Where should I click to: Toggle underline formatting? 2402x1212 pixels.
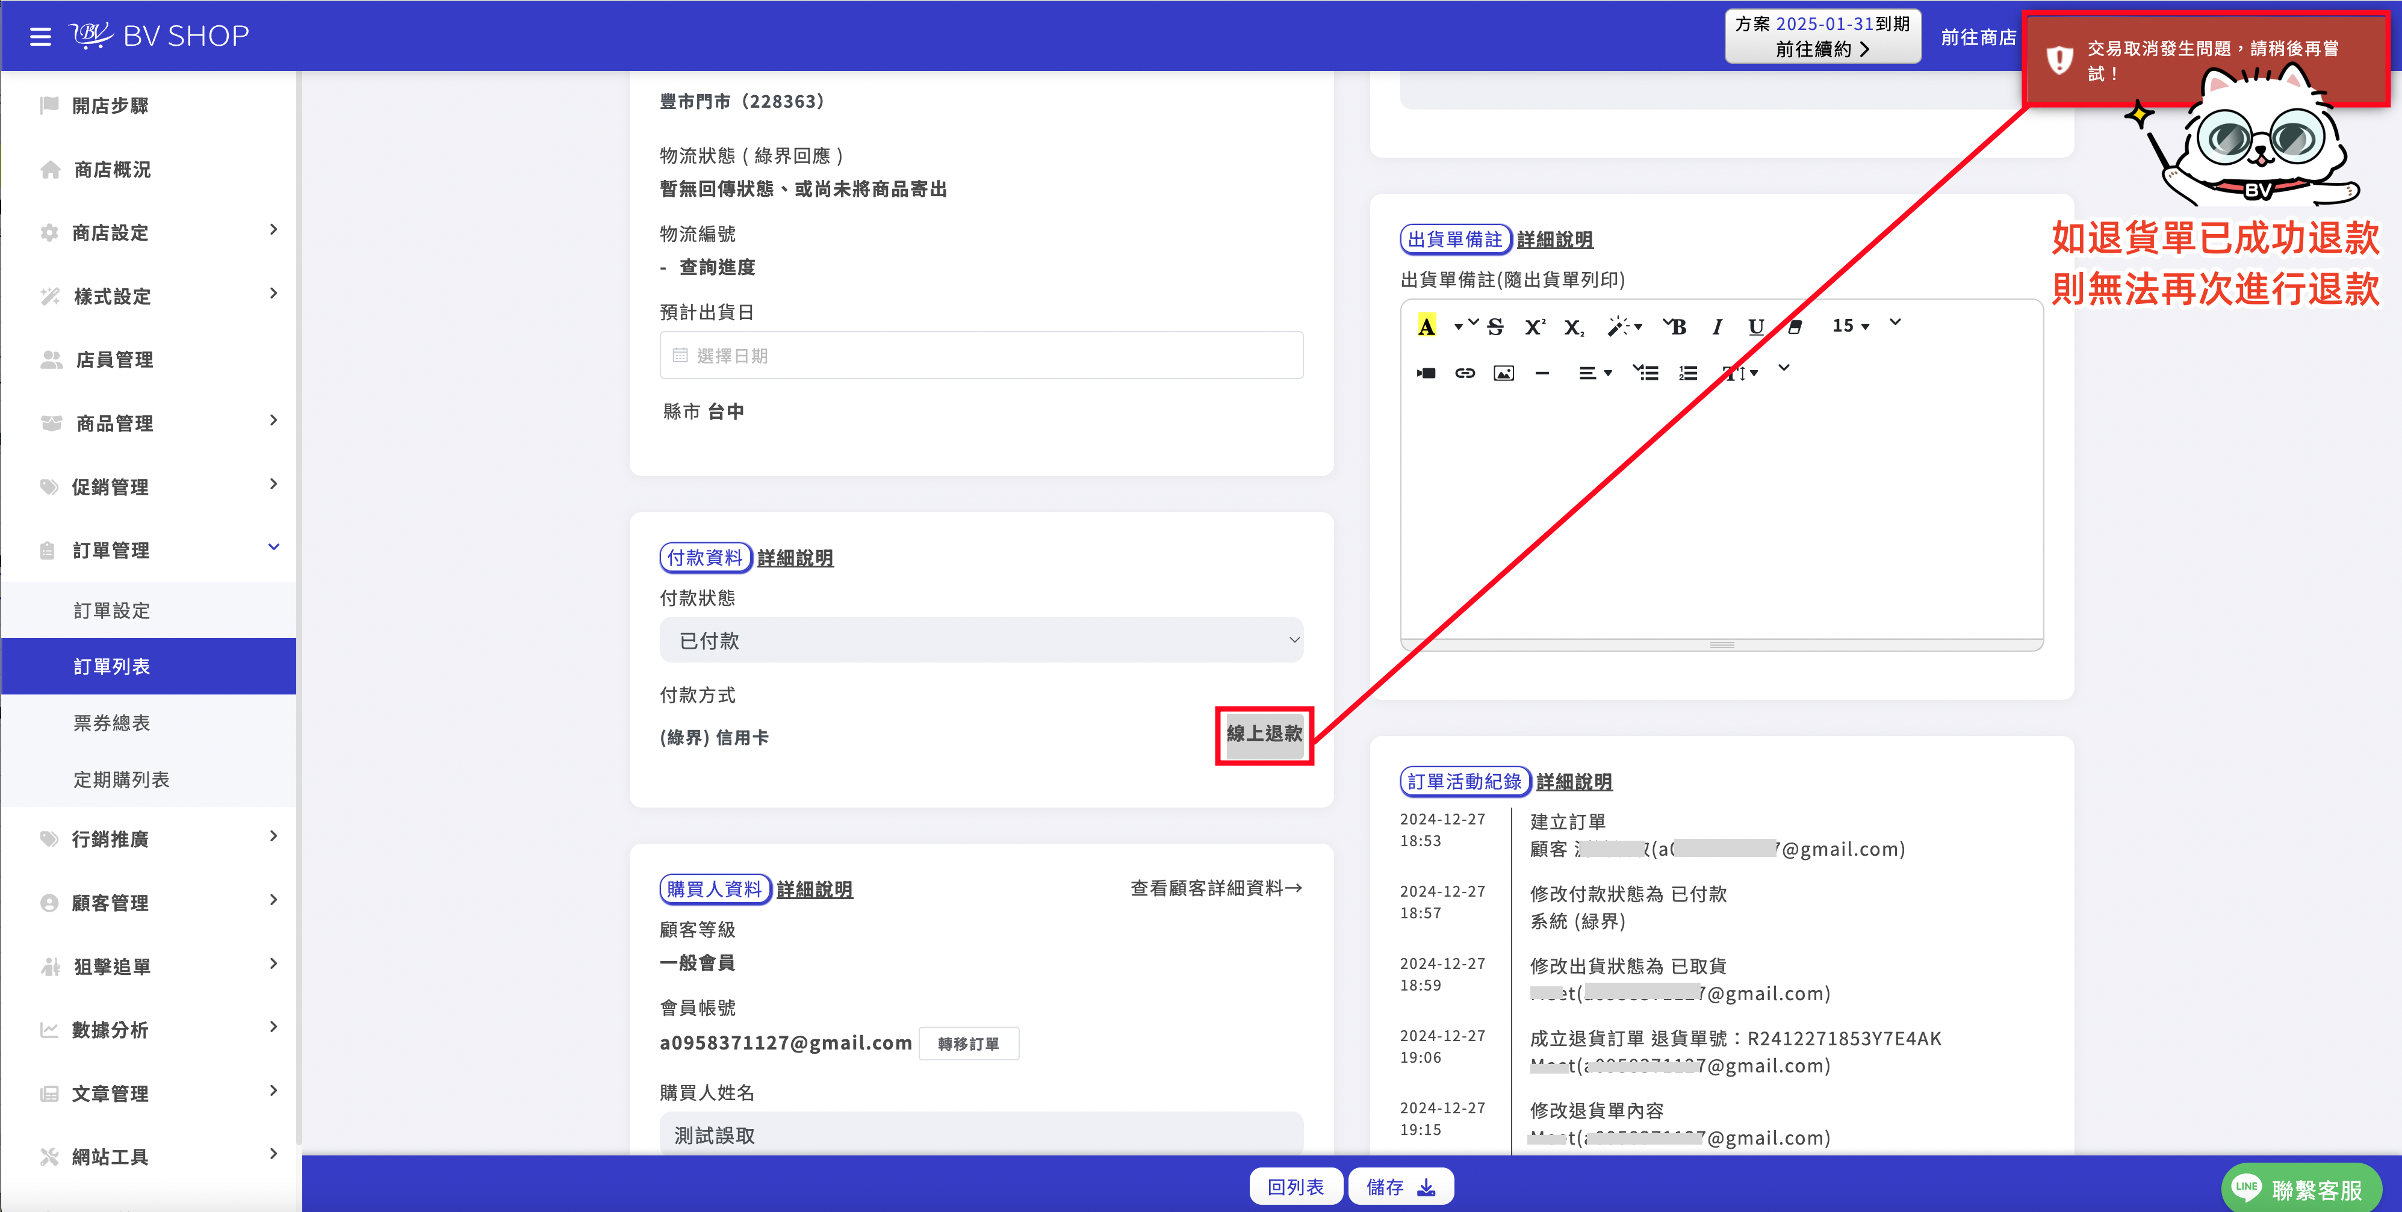1756,326
